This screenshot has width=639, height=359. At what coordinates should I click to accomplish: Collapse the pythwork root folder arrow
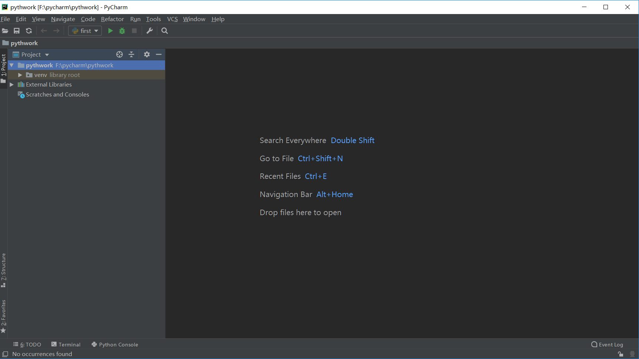pos(12,65)
